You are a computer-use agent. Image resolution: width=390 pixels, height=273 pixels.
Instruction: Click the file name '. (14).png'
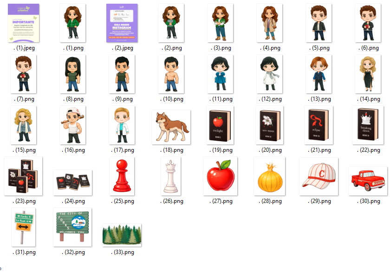tap(369, 99)
